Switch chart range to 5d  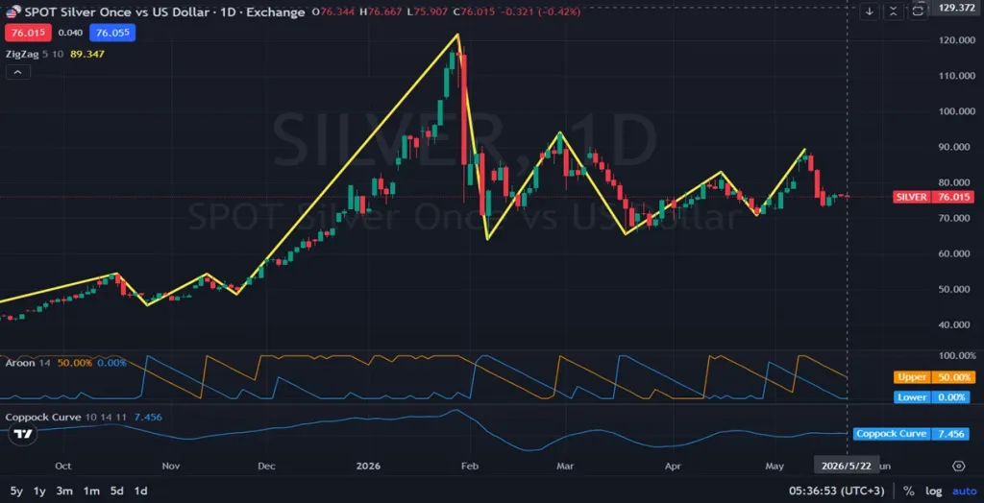[116, 491]
